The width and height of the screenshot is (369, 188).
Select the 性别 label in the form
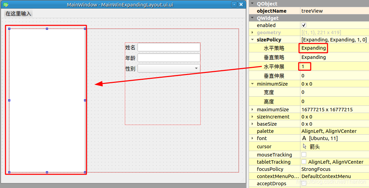130,68
